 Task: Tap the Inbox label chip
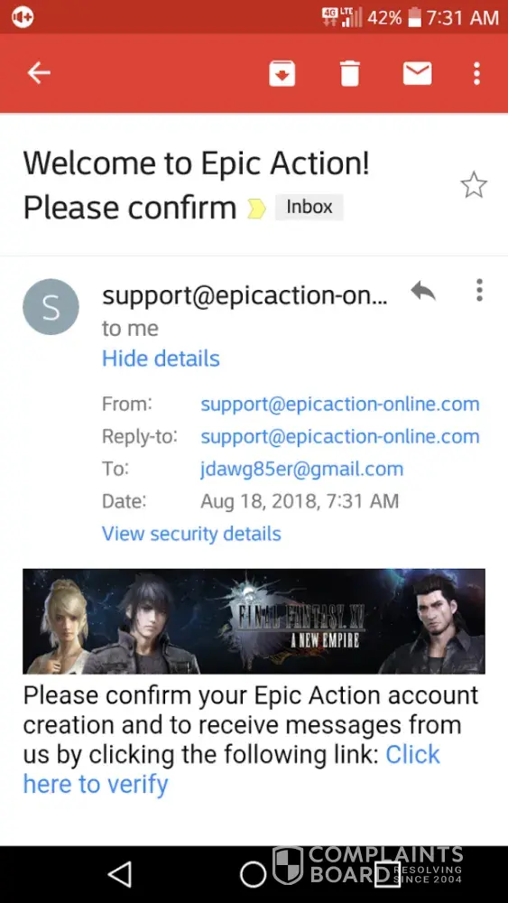coord(309,208)
